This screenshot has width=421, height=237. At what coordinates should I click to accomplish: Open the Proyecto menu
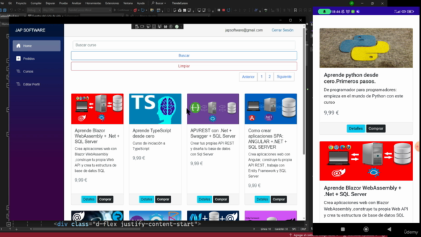(x=21, y=3)
